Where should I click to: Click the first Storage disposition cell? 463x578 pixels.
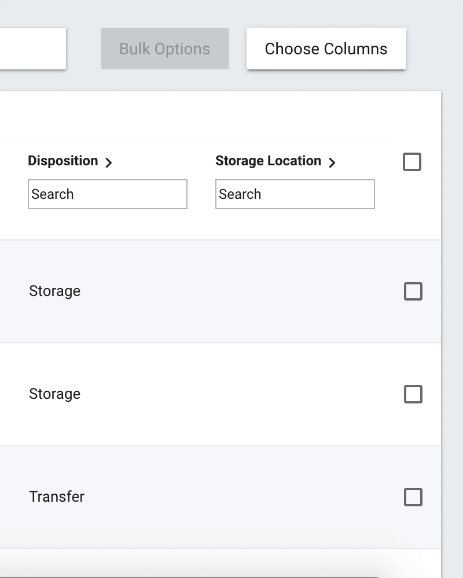click(x=54, y=291)
